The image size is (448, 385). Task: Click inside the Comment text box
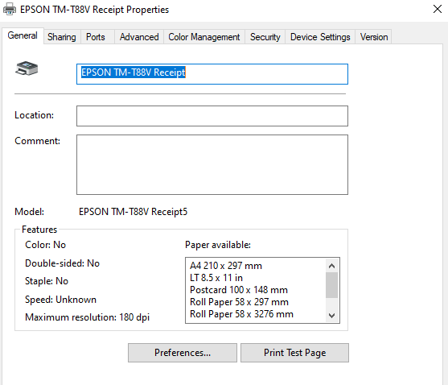(x=212, y=165)
